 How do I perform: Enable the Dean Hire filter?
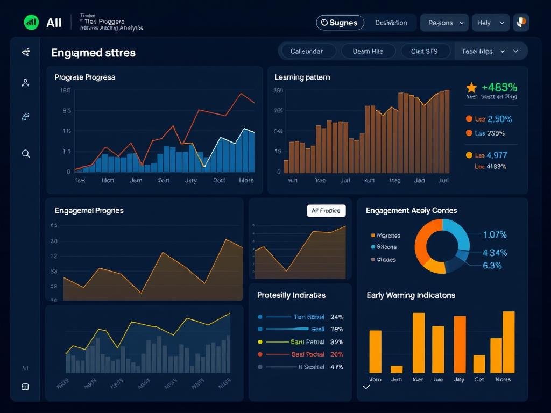[369, 51]
